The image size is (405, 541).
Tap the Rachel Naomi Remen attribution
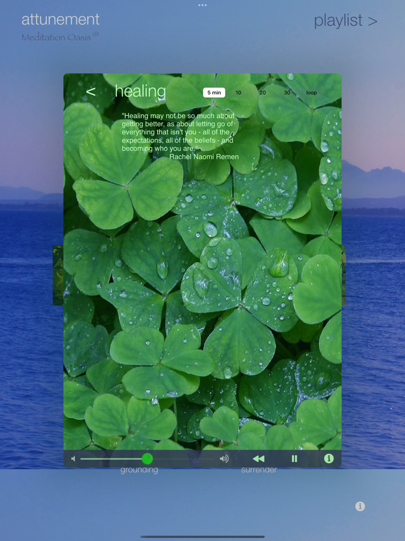coord(204,156)
